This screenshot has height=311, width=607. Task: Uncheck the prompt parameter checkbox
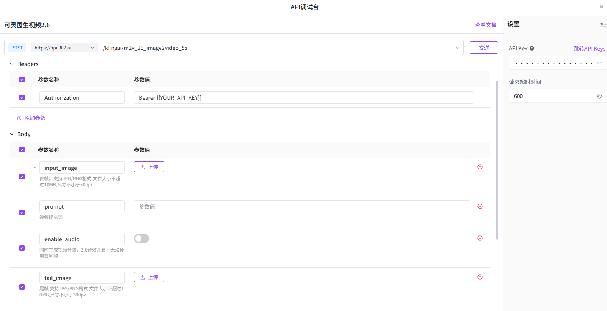[22, 212]
